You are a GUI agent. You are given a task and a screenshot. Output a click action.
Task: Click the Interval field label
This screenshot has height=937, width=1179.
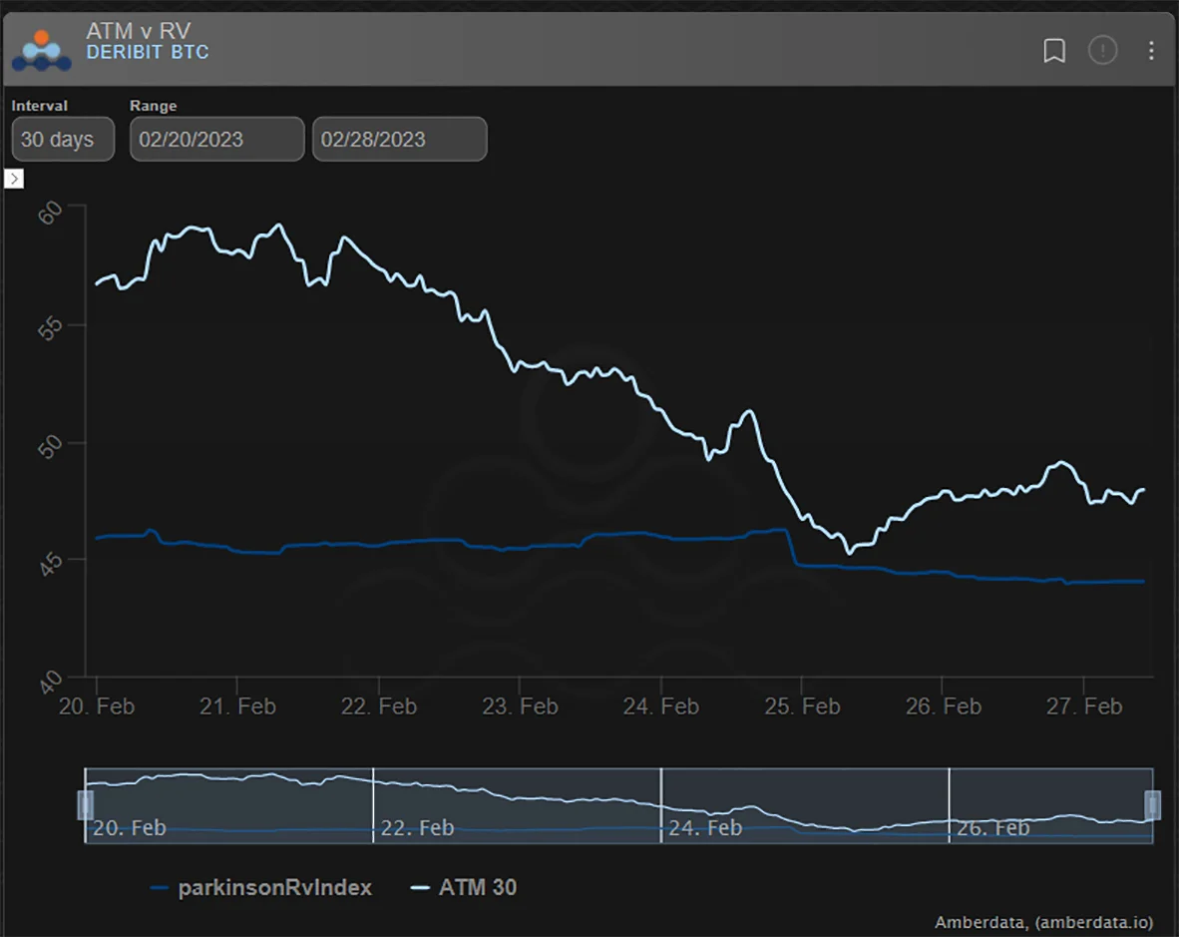(39, 106)
